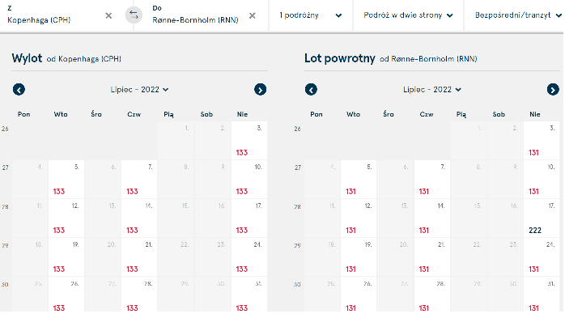
Task: Choose July 7 return flight priced 131
Action: click(431, 180)
